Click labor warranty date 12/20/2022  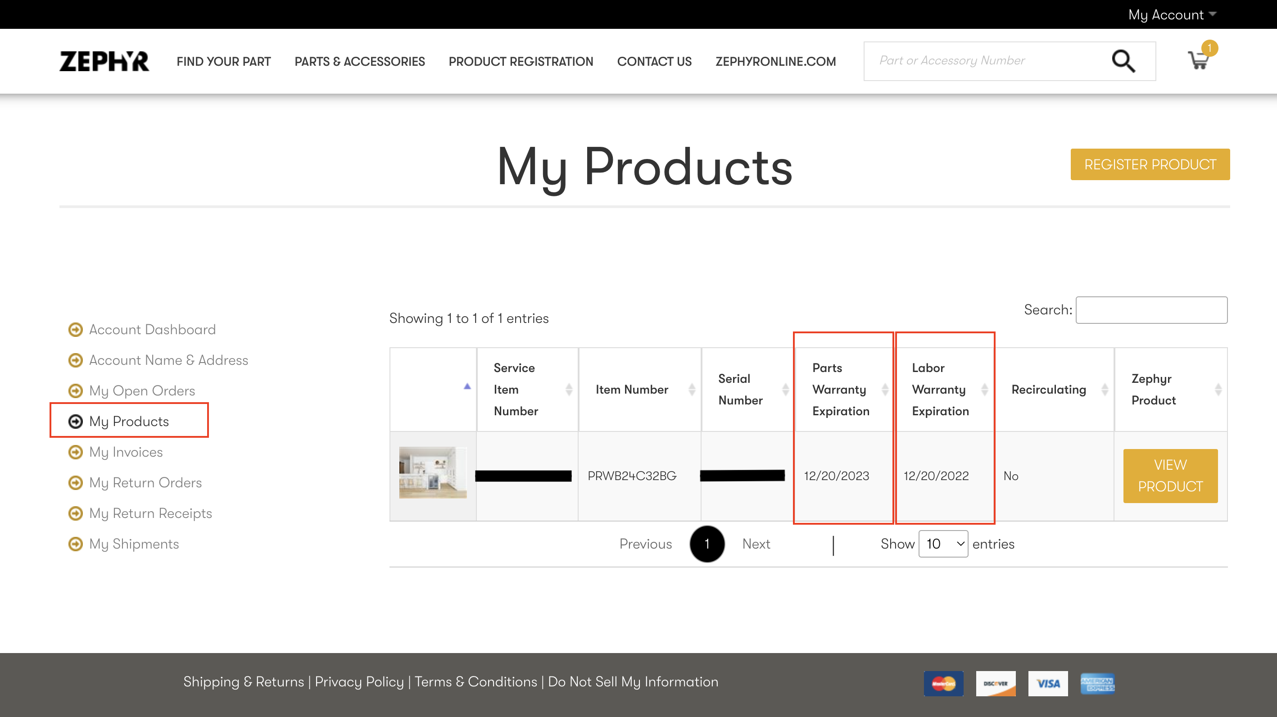[x=936, y=476]
